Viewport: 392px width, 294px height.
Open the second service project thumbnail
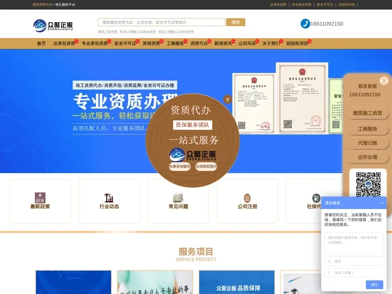tap(155, 282)
